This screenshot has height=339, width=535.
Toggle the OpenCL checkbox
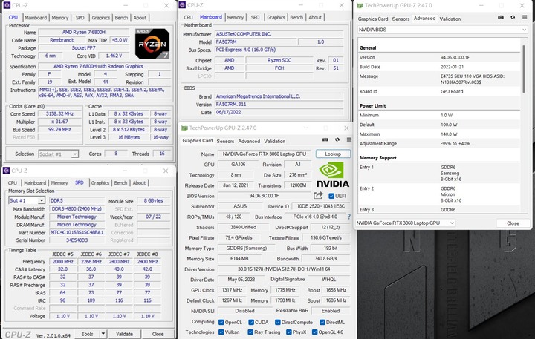[221, 322]
